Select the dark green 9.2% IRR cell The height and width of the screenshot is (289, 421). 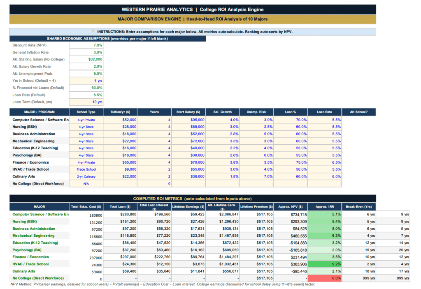click(325, 264)
